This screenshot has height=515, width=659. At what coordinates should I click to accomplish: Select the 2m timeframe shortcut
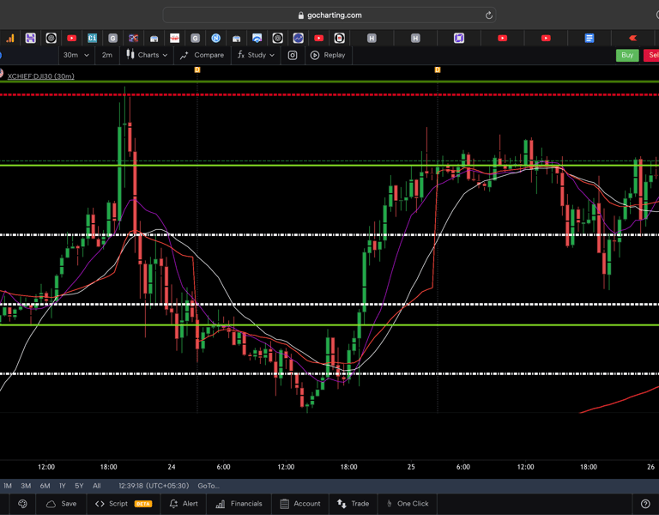pyautogui.click(x=107, y=55)
